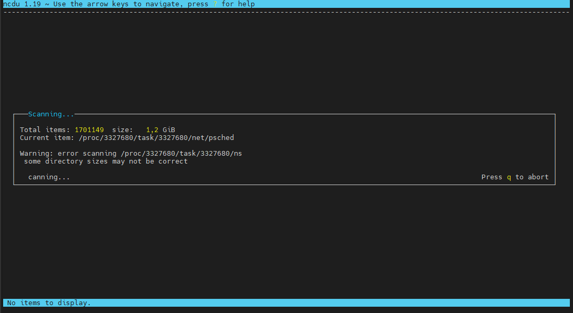573x313 pixels.
Task: Click the 'Press q to abort' hint
Action: tap(515, 177)
